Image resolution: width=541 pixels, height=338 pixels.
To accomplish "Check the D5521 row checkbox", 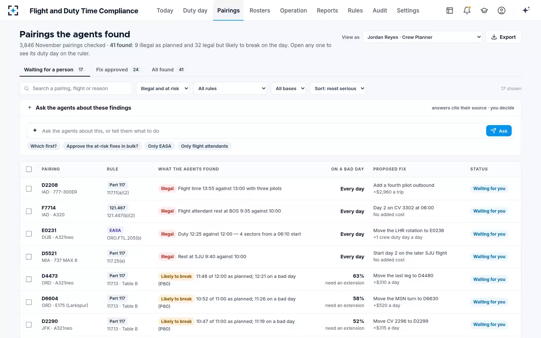I will (x=29, y=257).
